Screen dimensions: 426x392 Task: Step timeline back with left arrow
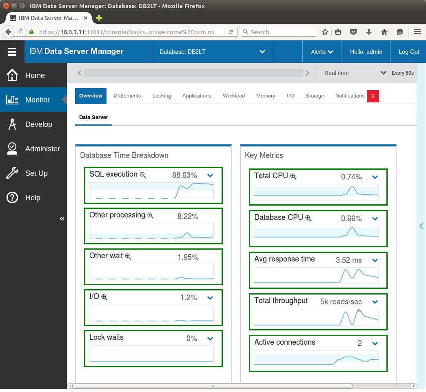click(79, 73)
